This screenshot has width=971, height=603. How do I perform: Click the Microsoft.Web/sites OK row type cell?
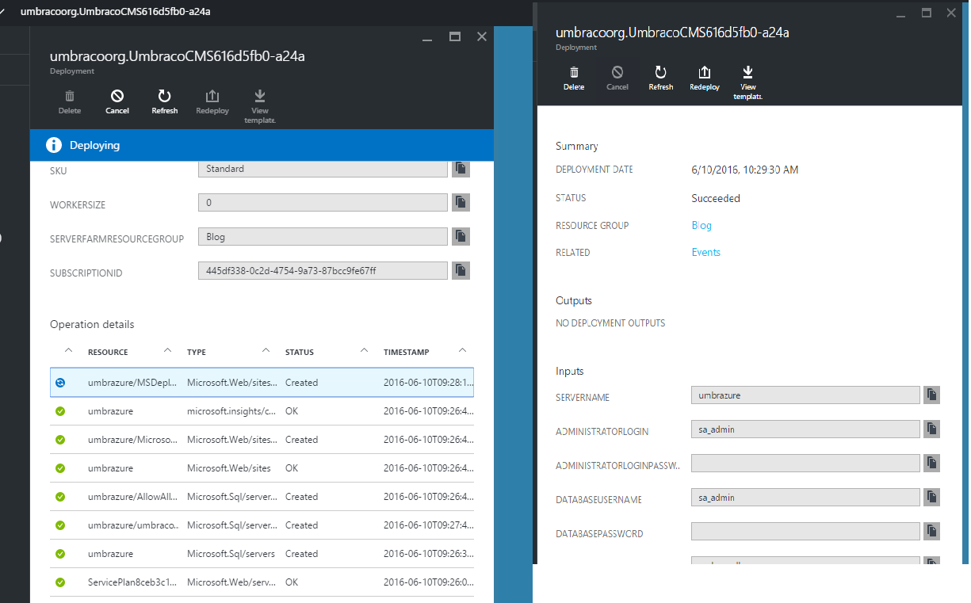coord(229,468)
